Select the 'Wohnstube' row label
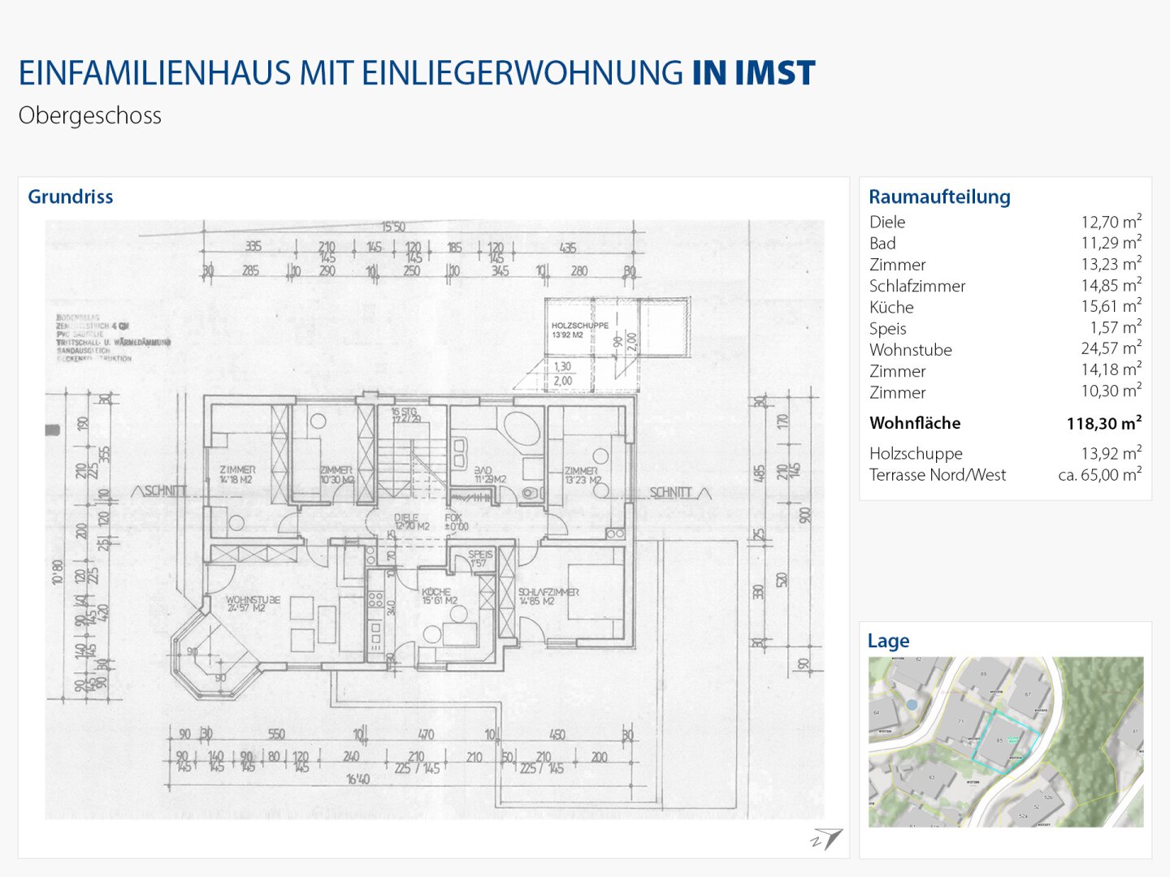This screenshot has height=877, width=1170. 911,349
